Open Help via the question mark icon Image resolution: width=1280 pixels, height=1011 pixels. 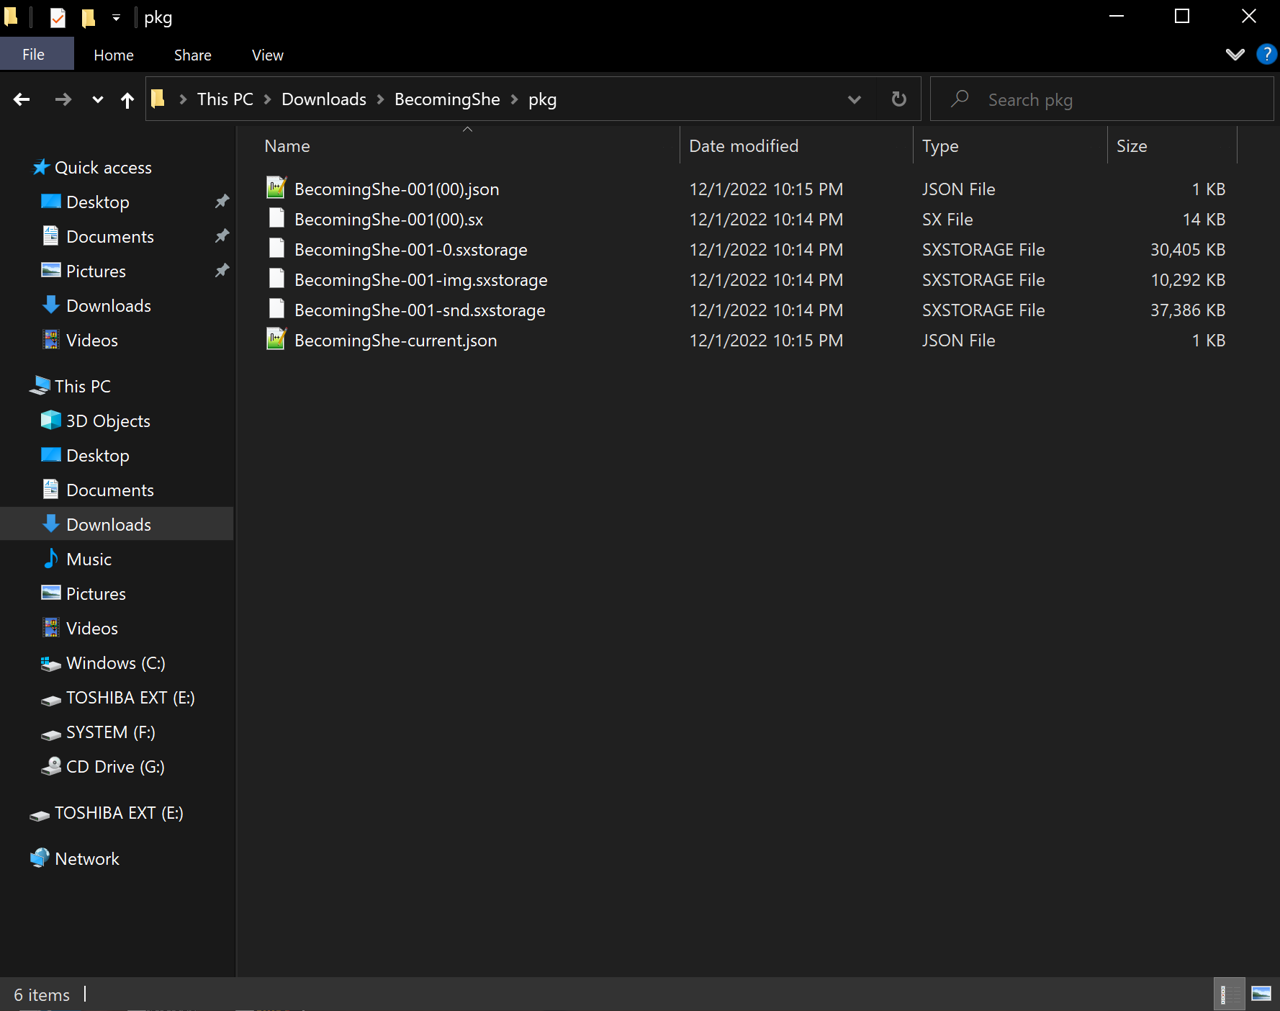1266,54
